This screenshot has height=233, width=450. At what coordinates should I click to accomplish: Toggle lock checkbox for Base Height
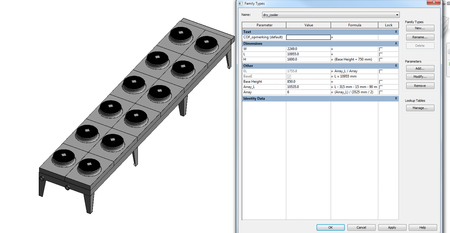[381, 82]
